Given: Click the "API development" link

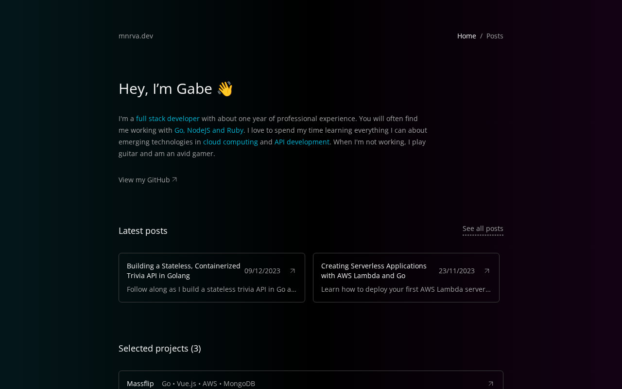Looking at the screenshot, I should tap(302, 142).
